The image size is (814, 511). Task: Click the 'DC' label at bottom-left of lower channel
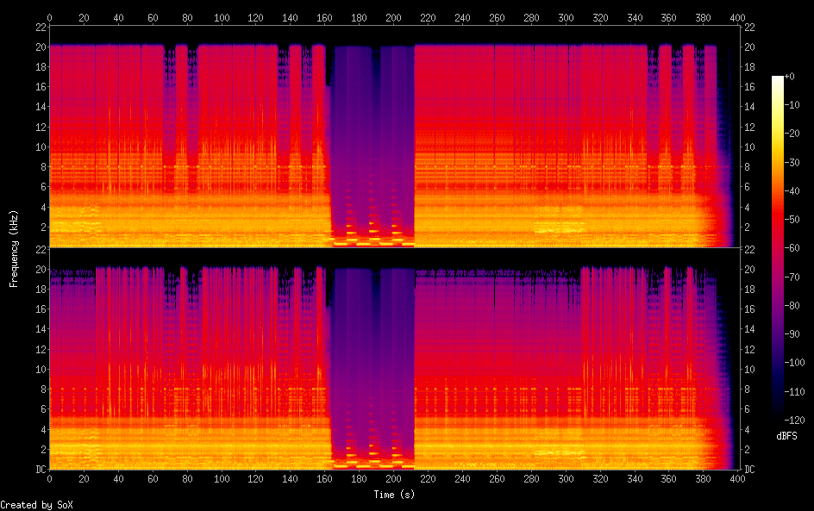coord(40,470)
